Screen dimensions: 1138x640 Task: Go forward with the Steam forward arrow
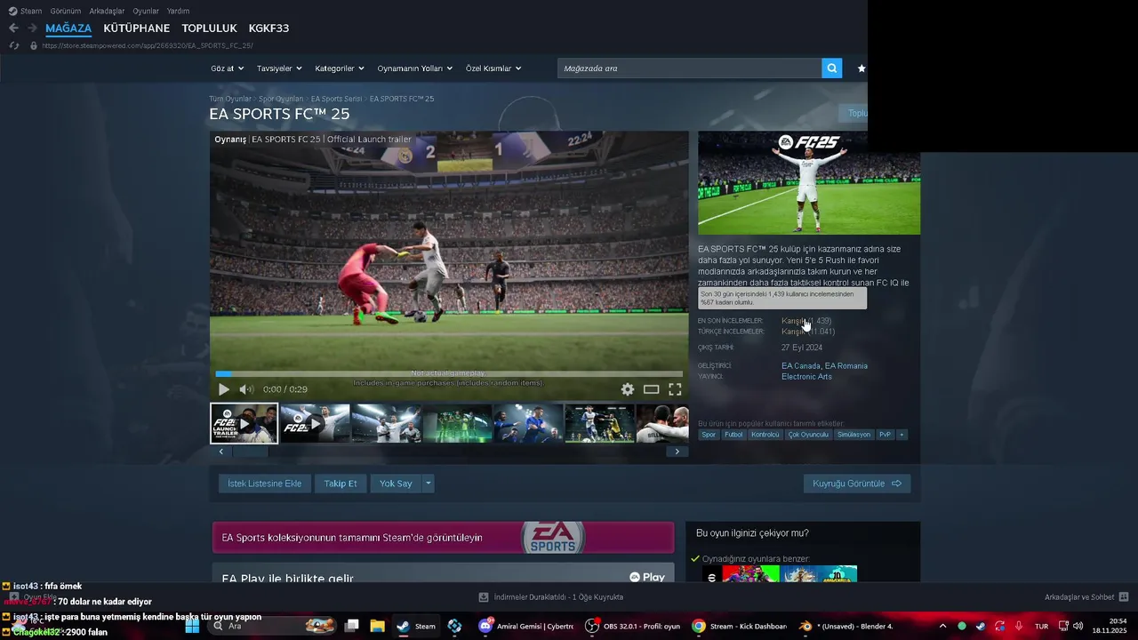[32, 28]
